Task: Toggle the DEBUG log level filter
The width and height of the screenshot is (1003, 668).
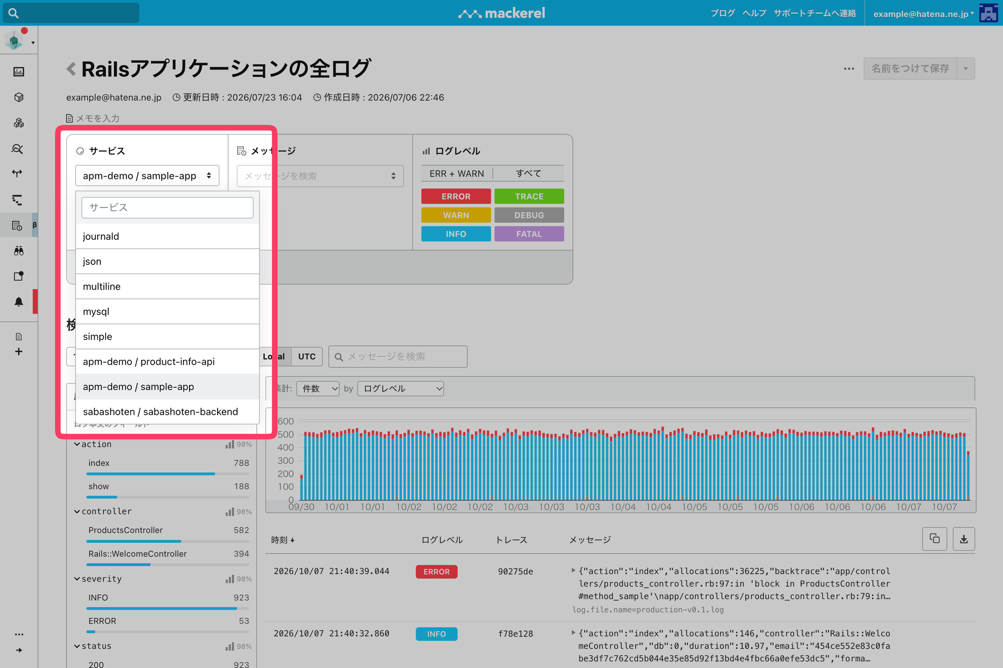Action: (x=529, y=215)
